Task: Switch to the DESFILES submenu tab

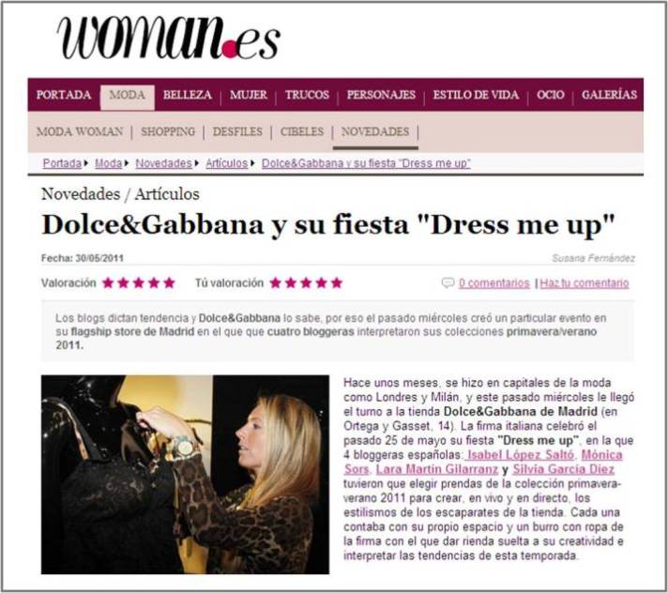Action: [x=237, y=131]
